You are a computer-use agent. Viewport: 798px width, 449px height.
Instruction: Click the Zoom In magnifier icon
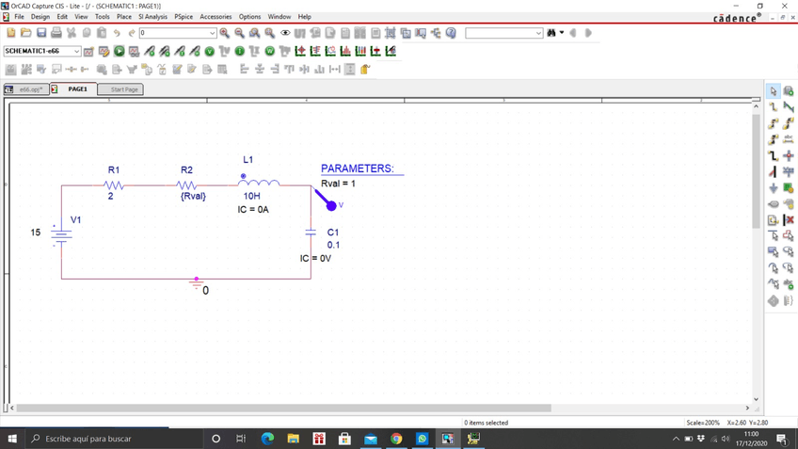(x=225, y=33)
